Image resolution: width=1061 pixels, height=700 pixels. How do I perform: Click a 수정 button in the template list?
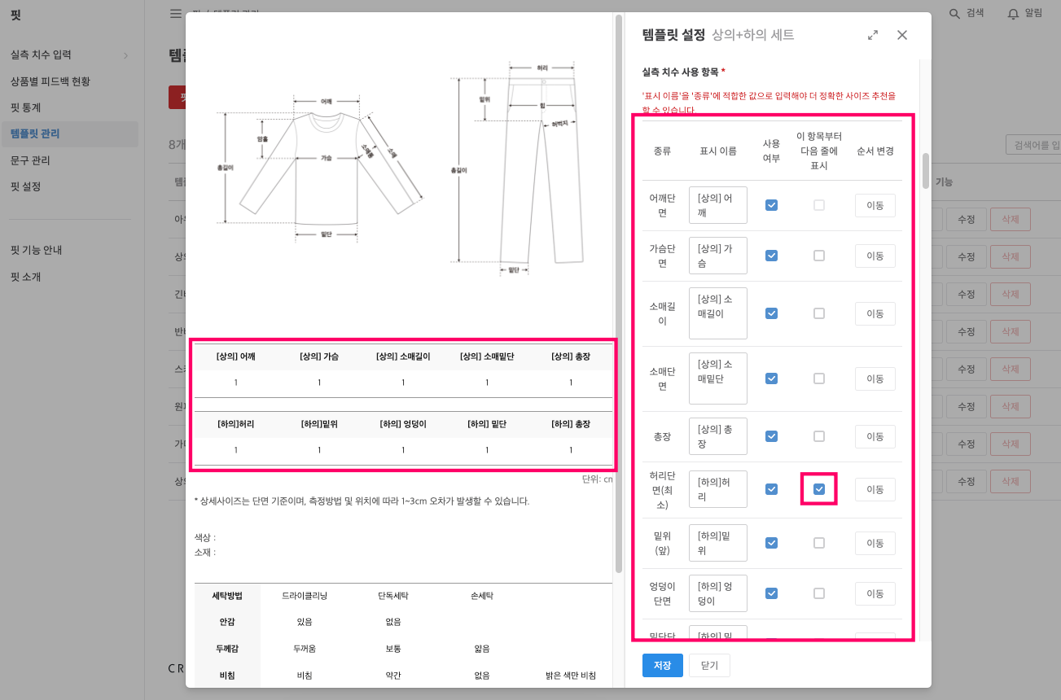(x=966, y=219)
